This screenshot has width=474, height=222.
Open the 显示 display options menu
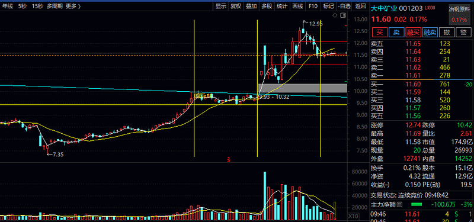pos(220,6)
